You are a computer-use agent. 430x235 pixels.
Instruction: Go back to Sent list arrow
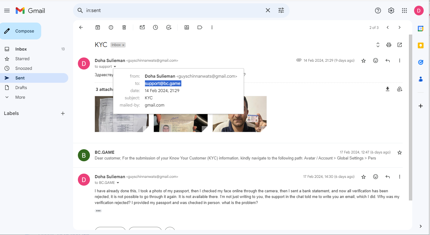(81, 27)
